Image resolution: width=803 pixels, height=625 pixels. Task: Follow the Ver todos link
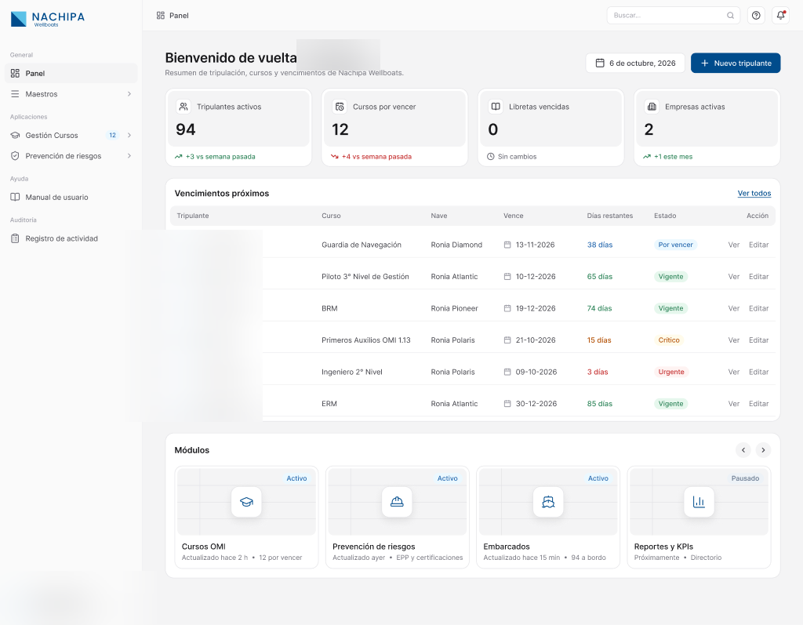click(754, 193)
